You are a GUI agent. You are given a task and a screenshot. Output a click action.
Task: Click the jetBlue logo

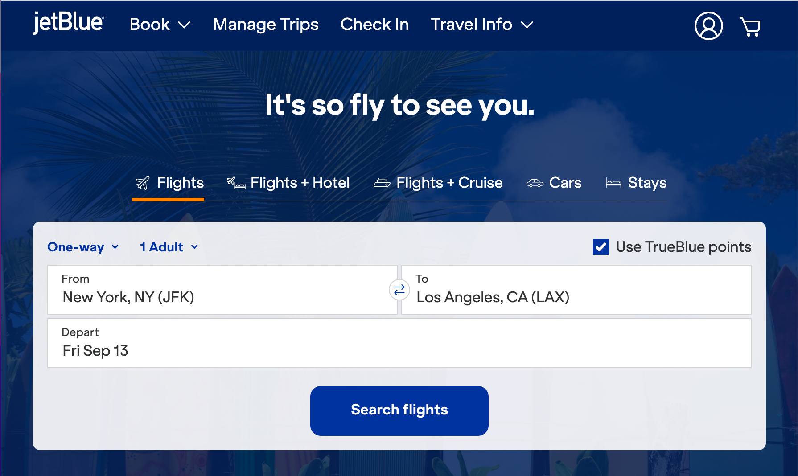pyautogui.click(x=68, y=23)
